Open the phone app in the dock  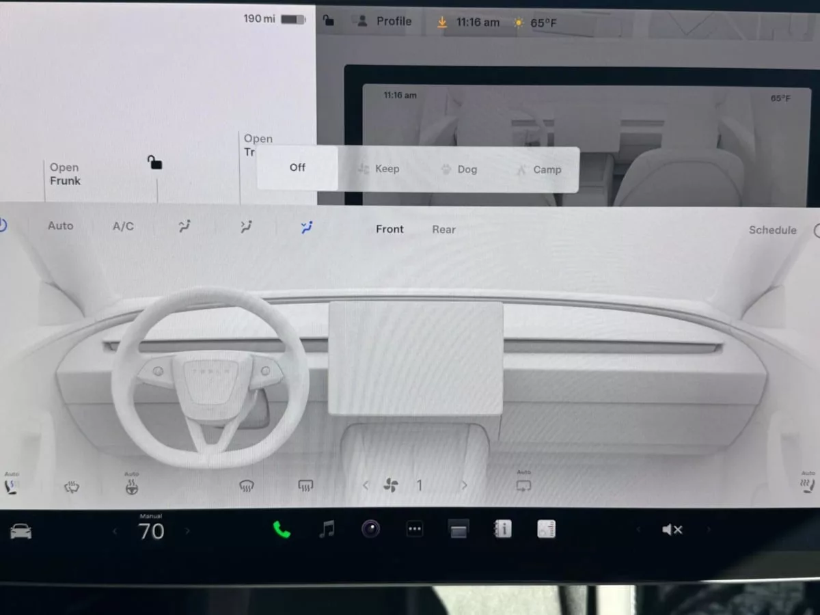(x=282, y=530)
